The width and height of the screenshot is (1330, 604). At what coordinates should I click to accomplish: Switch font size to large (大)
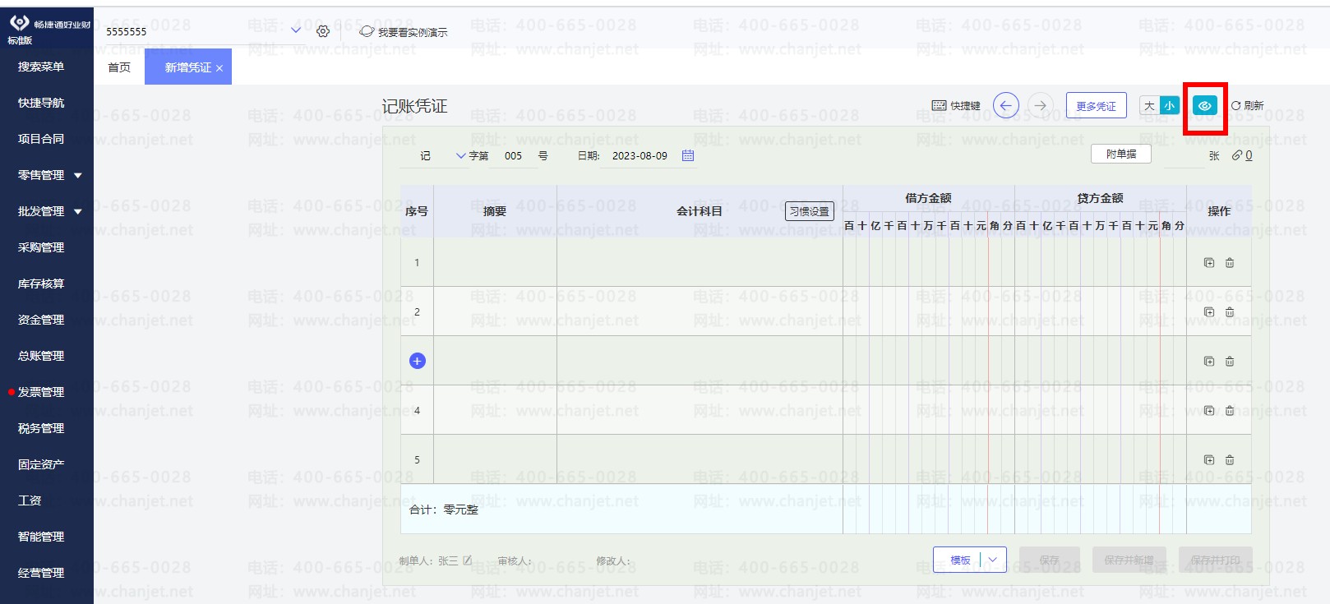tap(1149, 105)
